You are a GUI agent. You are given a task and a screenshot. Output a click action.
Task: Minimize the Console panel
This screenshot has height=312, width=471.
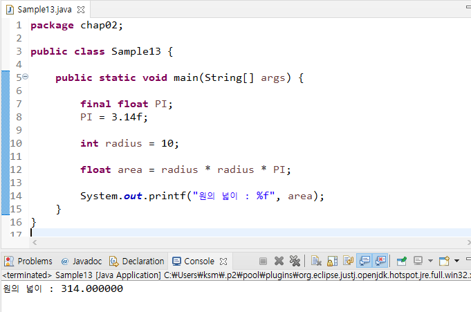468,259
